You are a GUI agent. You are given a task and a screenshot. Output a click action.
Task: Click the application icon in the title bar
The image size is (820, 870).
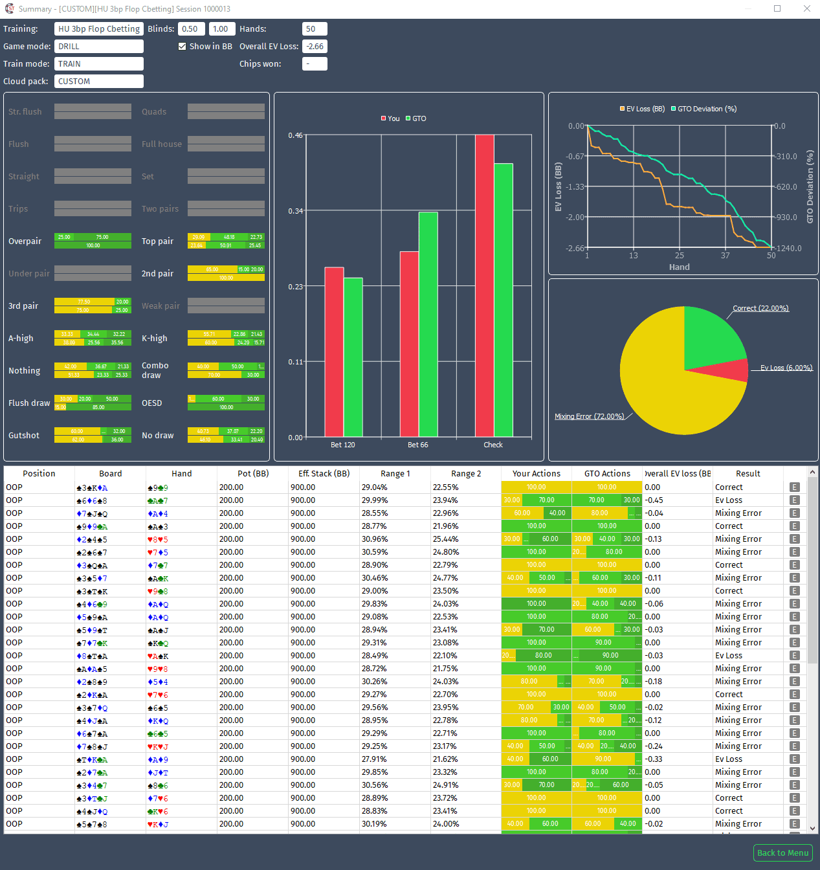[9, 8]
